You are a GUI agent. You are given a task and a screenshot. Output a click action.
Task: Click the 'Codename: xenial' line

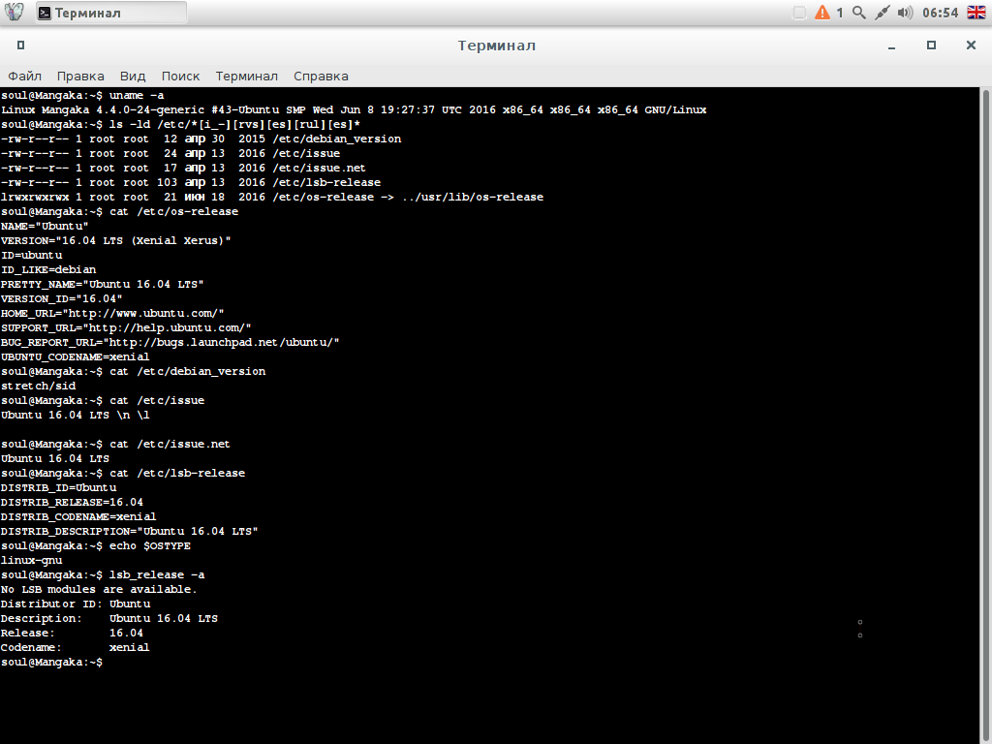(x=76, y=648)
